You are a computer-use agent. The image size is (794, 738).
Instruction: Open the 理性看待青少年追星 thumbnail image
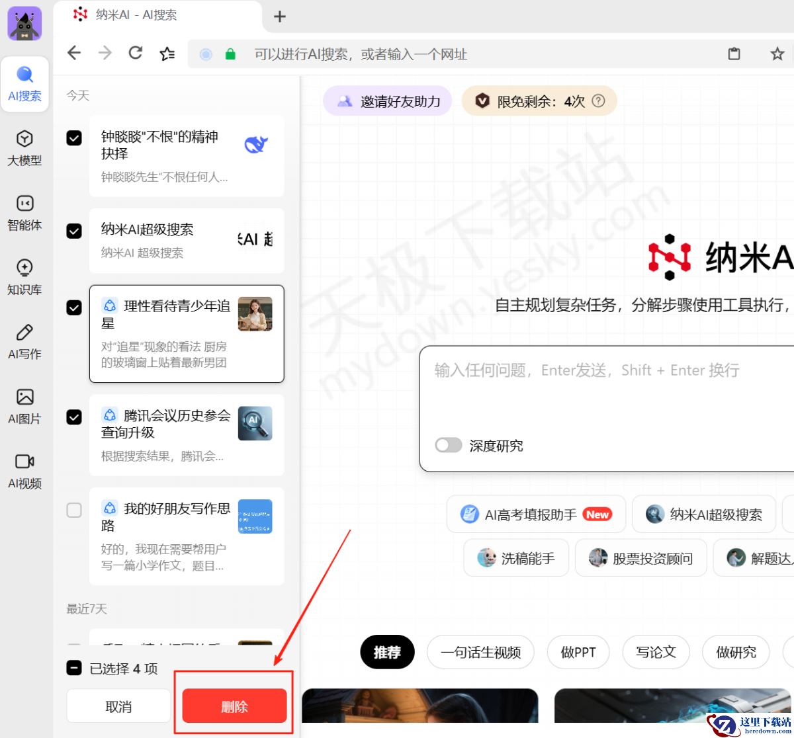tap(255, 314)
